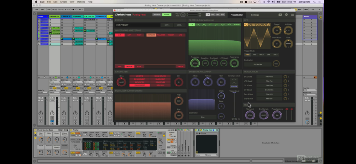Select FOLLOW envelope mode
The height and width of the screenshot is (164, 356).
tap(234, 86)
